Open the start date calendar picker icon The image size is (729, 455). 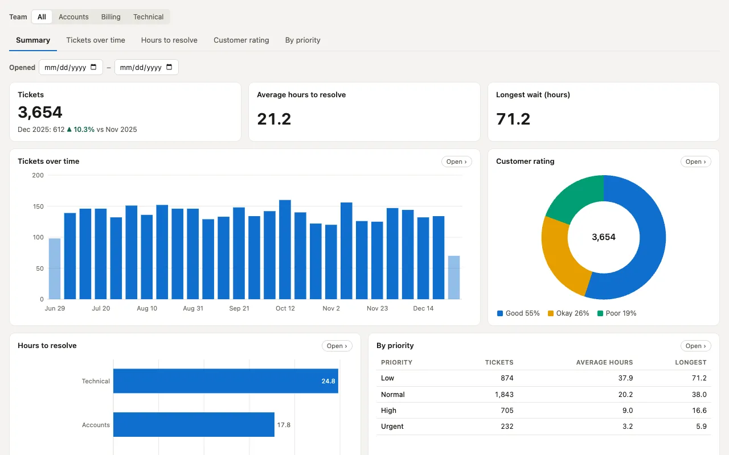94,67
